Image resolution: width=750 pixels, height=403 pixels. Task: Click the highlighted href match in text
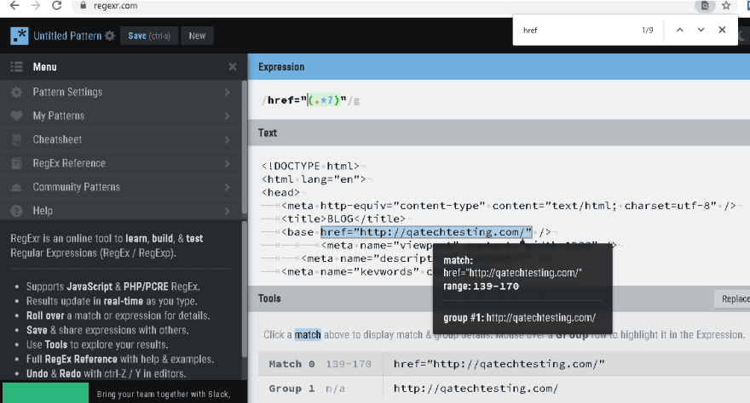(425, 232)
